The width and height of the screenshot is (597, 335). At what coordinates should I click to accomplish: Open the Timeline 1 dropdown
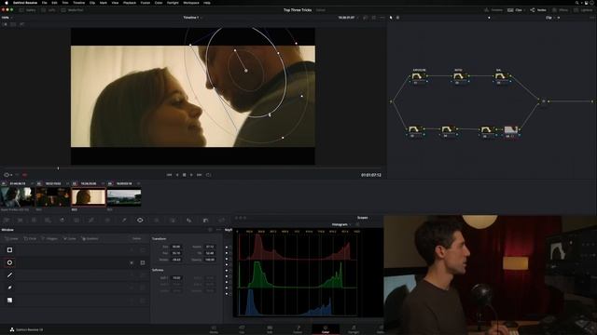tap(192, 18)
